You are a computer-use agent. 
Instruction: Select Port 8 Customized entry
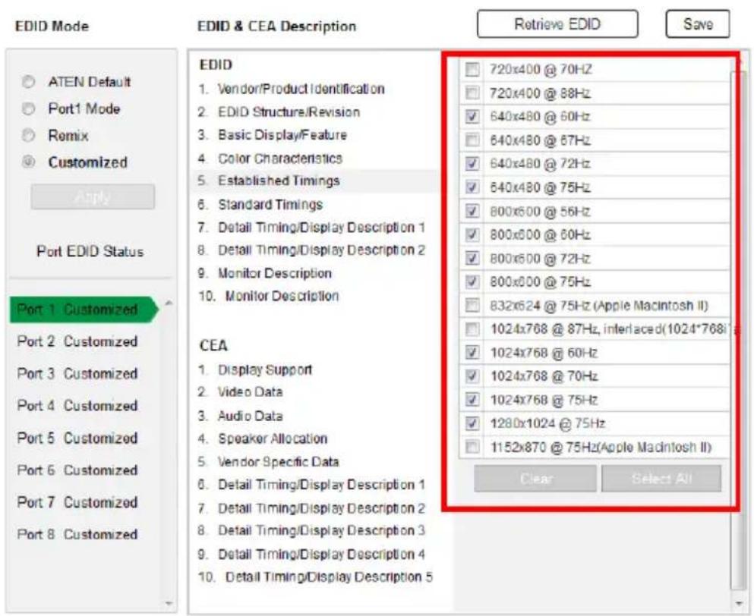point(77,534)
